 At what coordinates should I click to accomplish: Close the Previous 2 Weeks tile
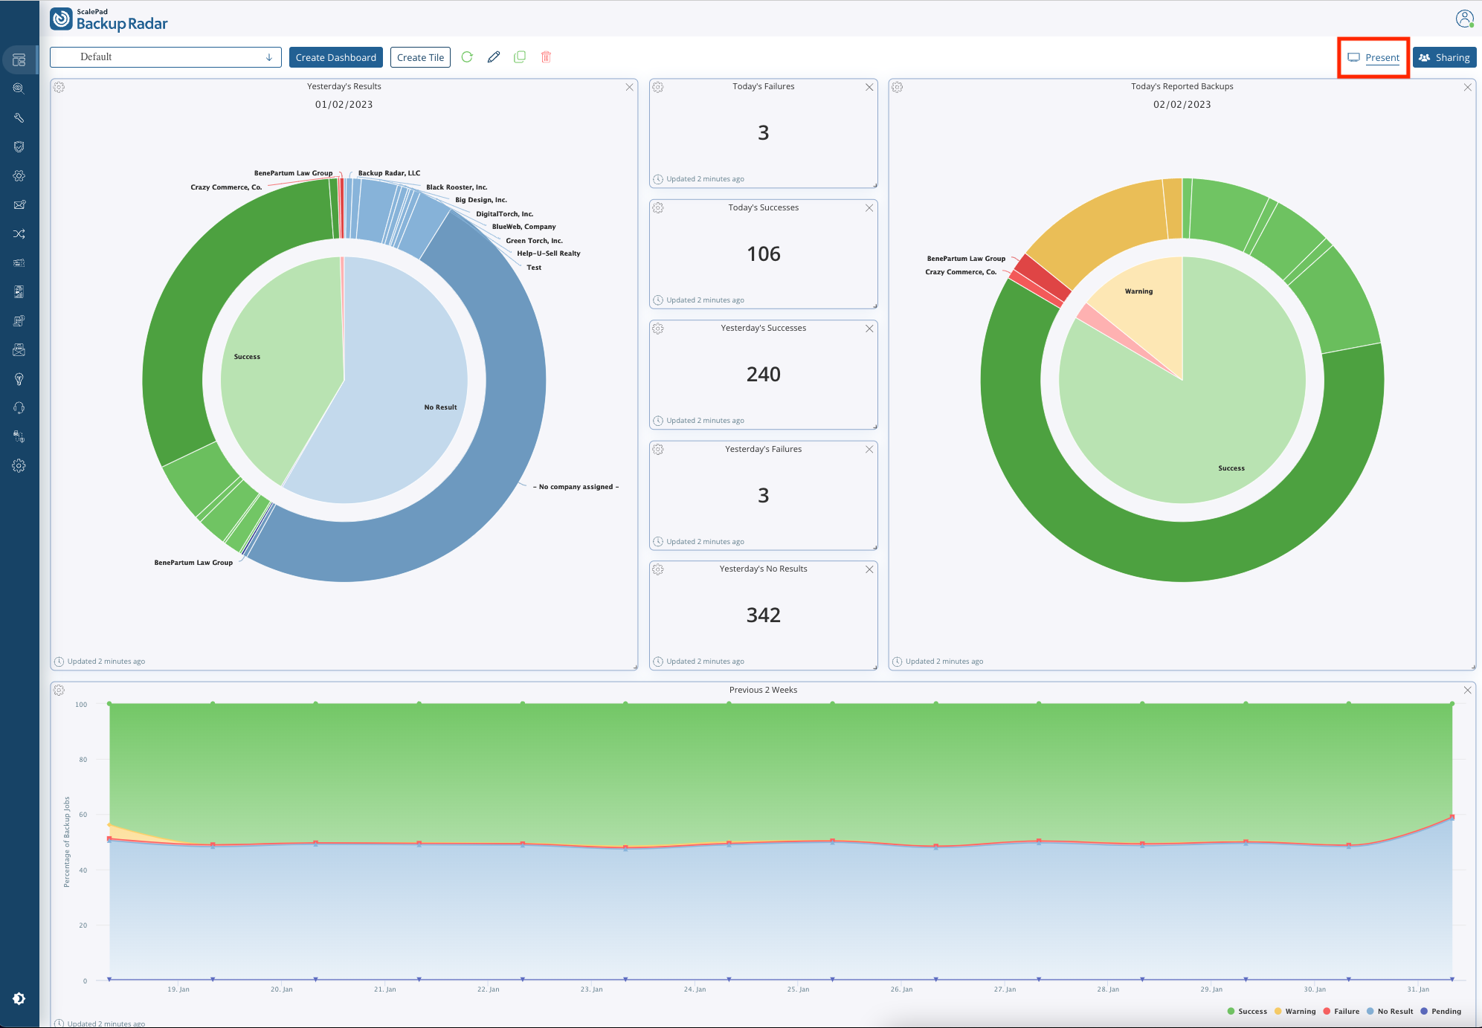1467,691
